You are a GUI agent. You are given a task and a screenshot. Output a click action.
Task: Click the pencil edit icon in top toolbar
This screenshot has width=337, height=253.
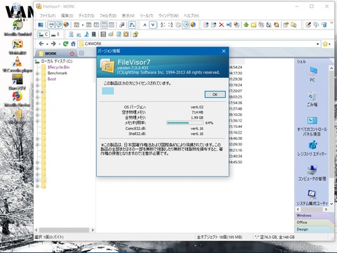point(308,25)
